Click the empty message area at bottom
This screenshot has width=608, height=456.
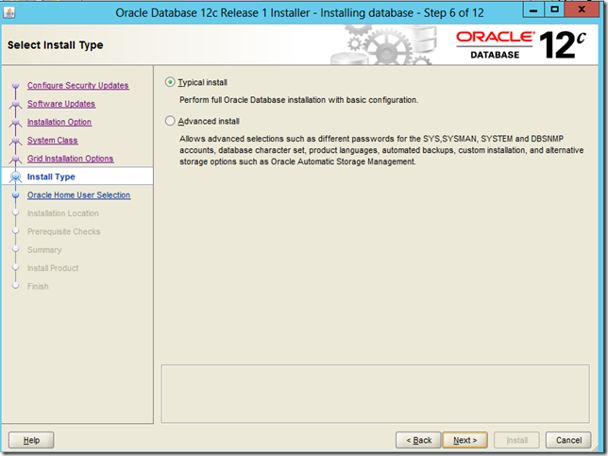(376, 394)
